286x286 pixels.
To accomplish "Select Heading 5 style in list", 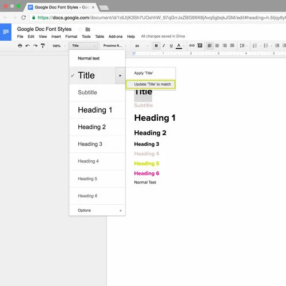I will click(x=97, y=178).
